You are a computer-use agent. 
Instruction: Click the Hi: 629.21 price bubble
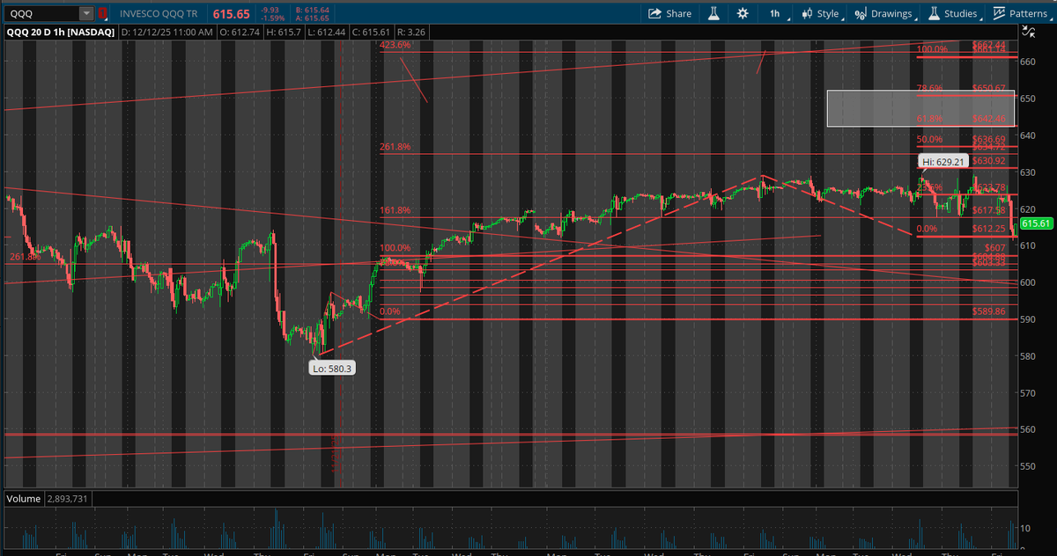[x=942, y=162]
